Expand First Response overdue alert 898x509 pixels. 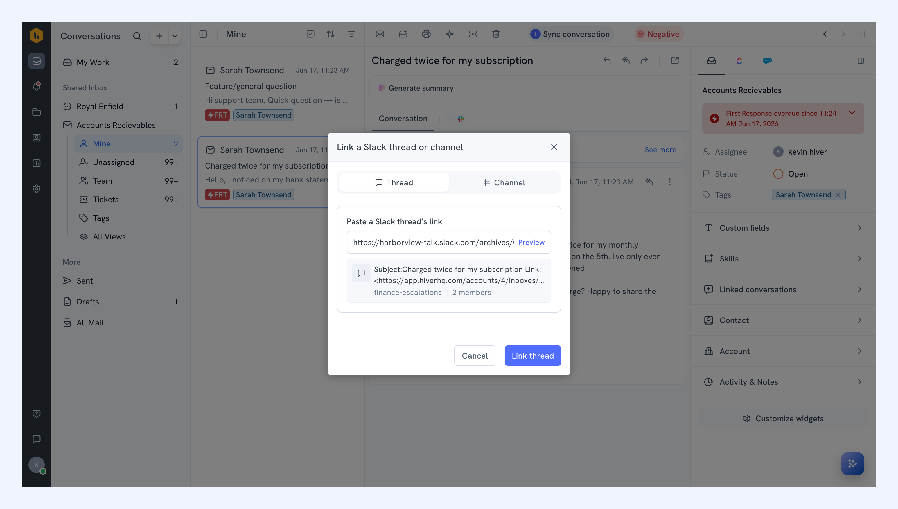click(852, 113)
